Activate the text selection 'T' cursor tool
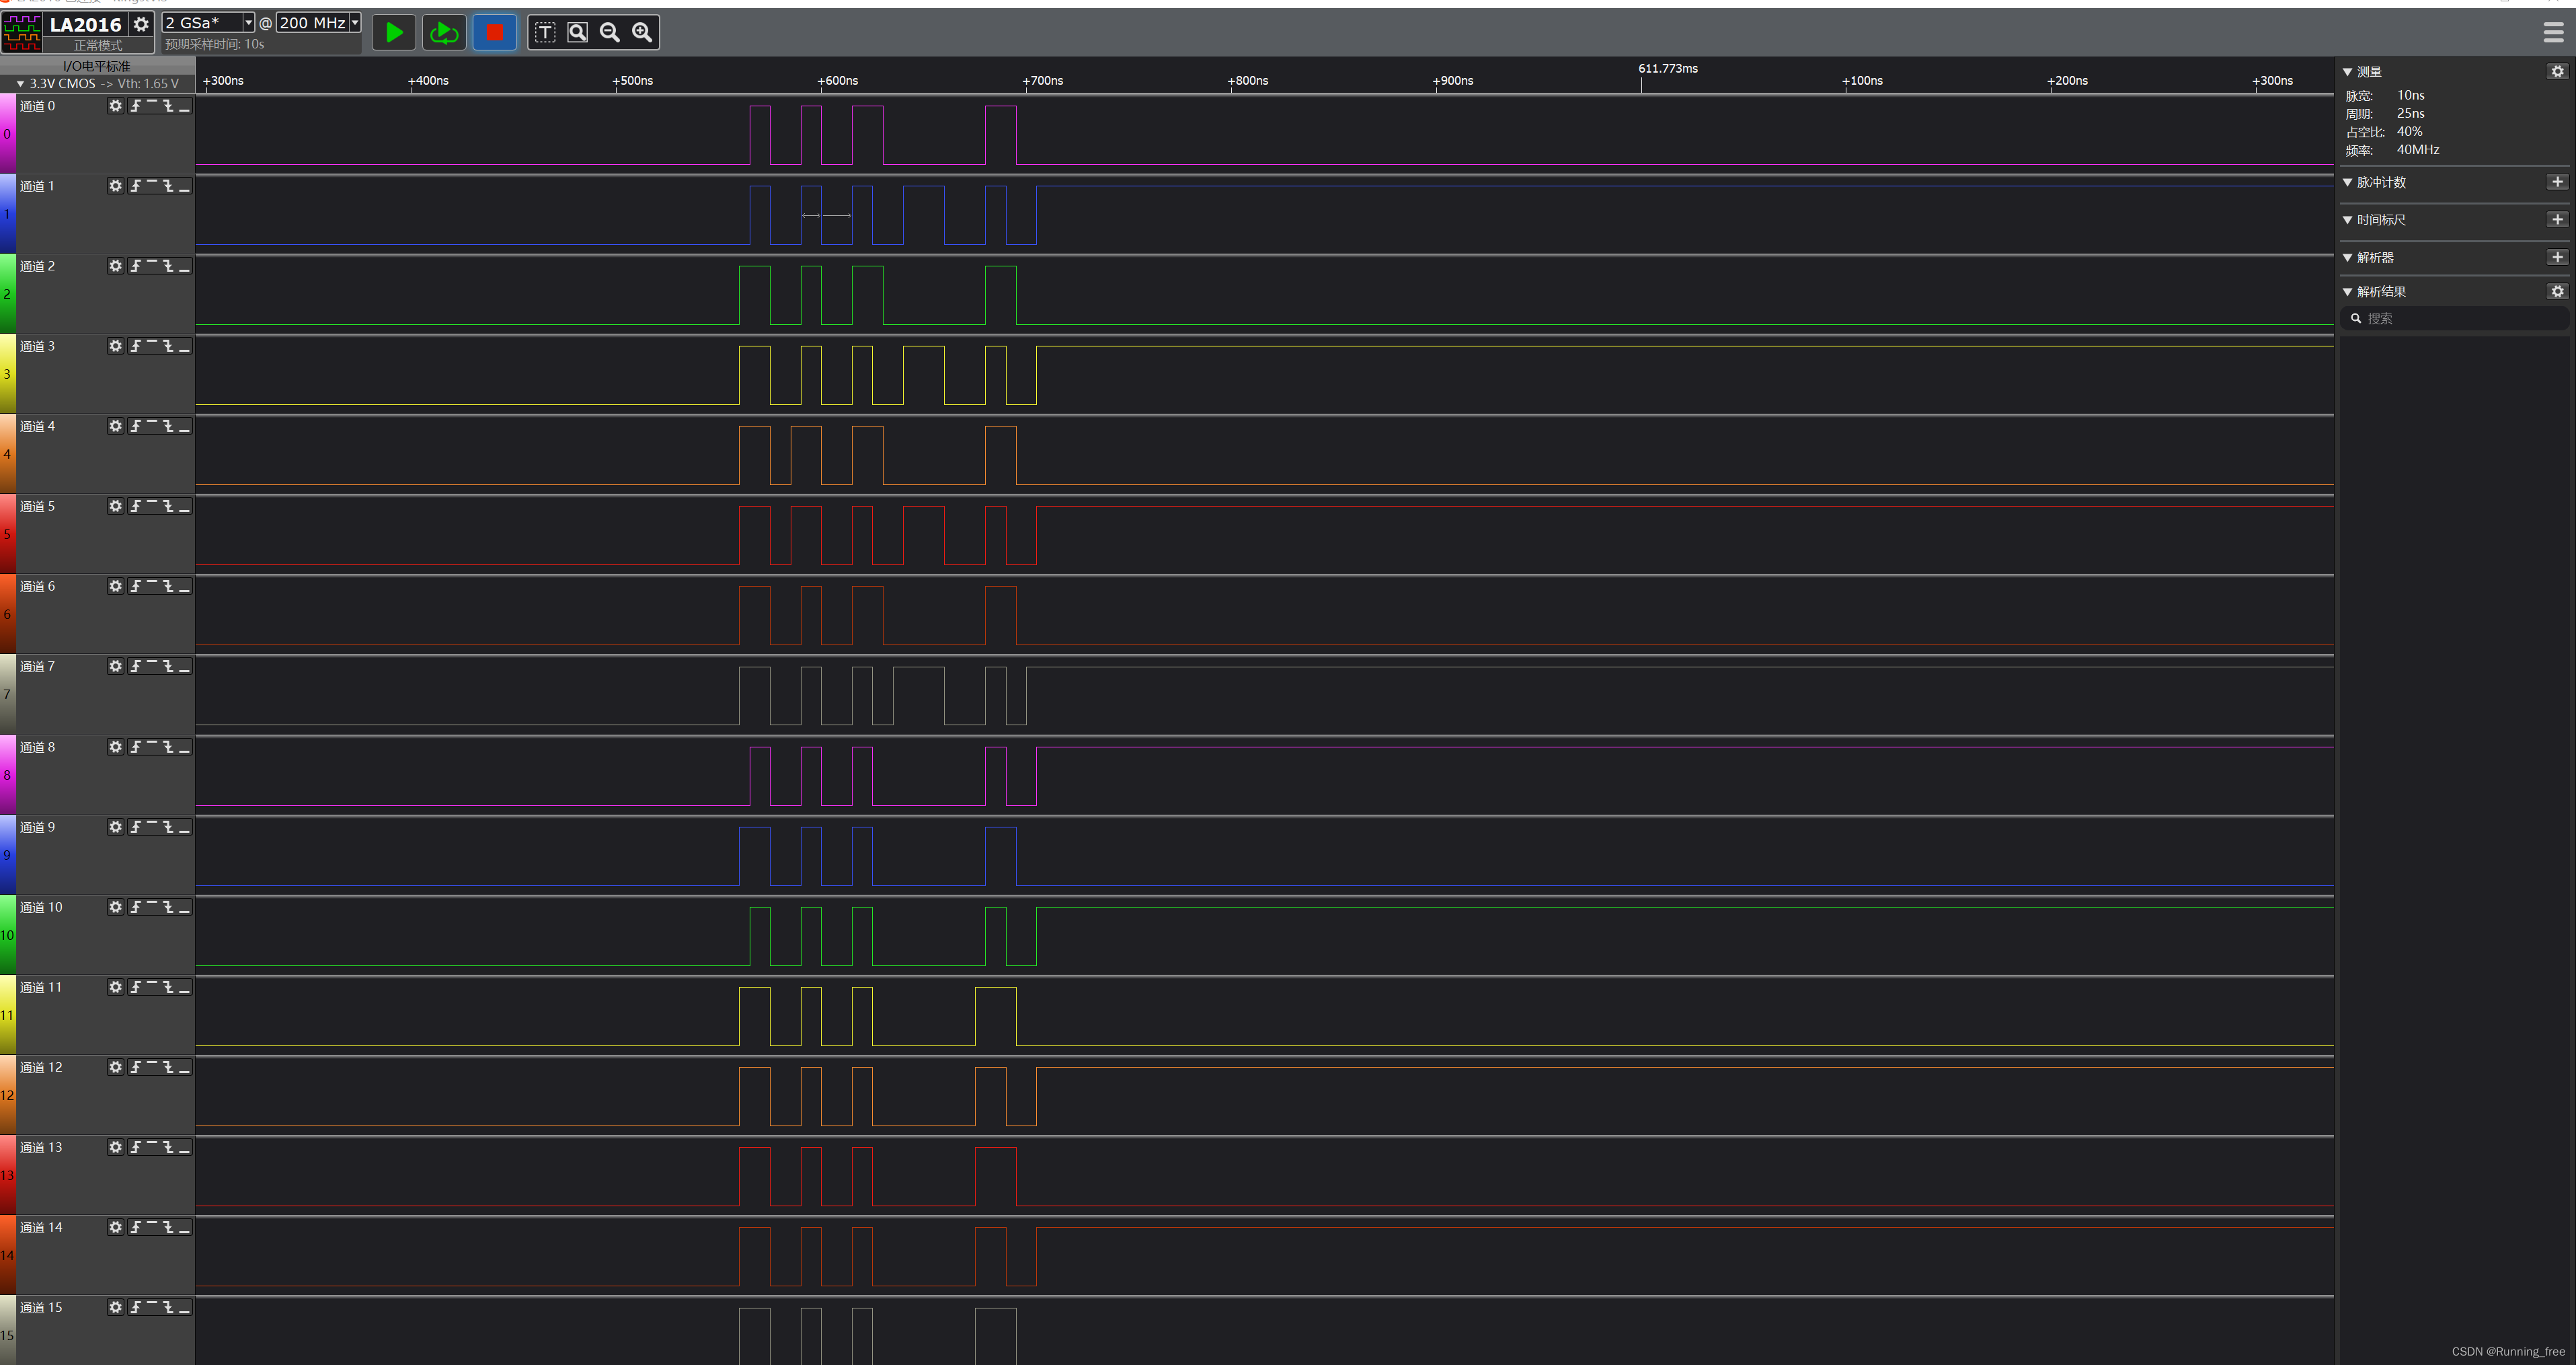Viewport: 2576px width, 1365px height. (x=545, y=33)
